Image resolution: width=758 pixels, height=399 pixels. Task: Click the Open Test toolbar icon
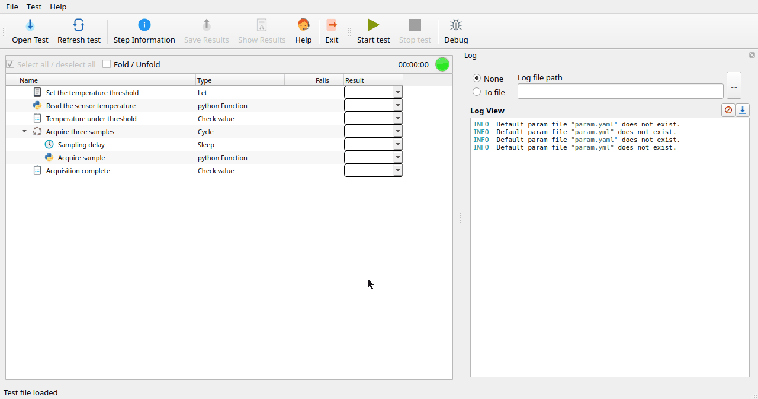(x=30, y=25)
